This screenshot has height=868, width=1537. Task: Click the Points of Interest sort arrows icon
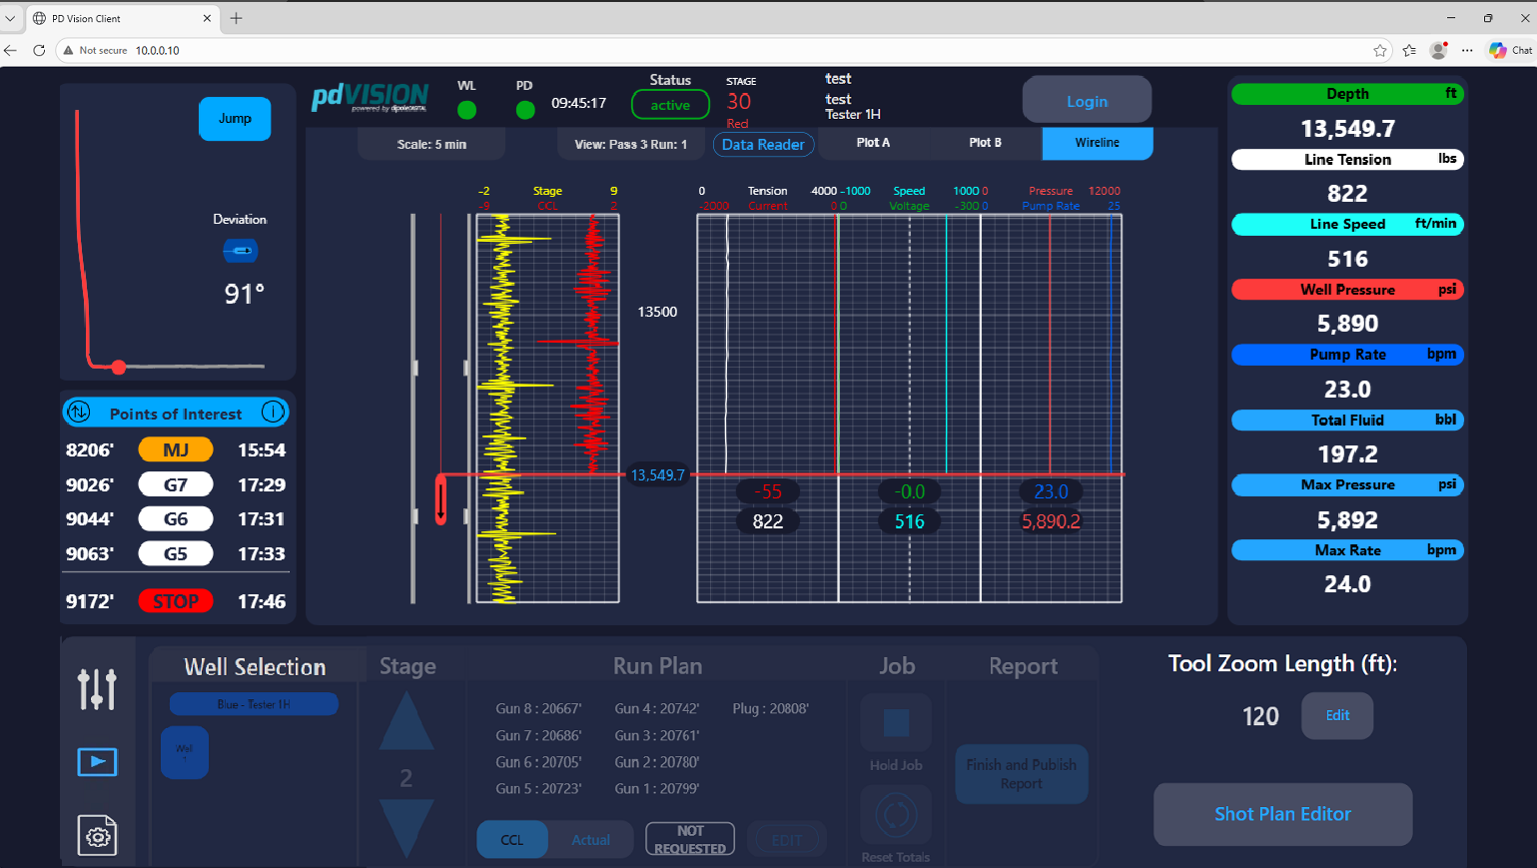click(x=79, y=412)
